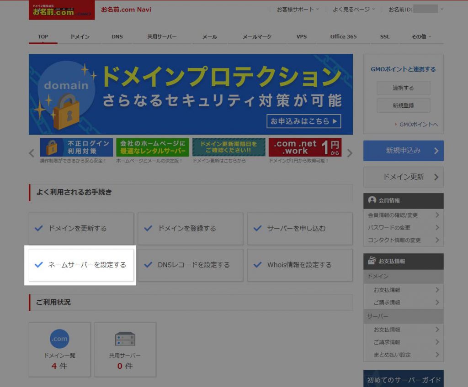The image size is (468, 387).
Task: Open コンタクト情報の変更 chevron
Action: click(x=437, y=240)
